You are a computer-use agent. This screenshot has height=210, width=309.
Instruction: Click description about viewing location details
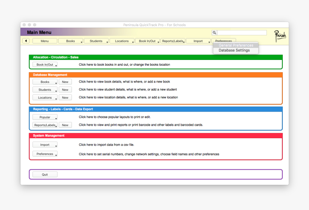coord(129,97)
